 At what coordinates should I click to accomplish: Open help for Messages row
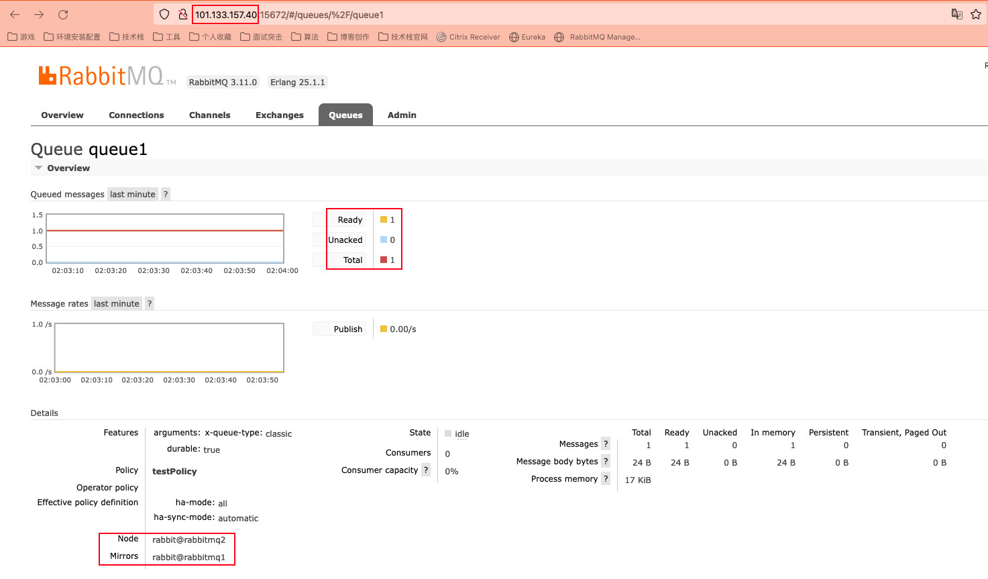pos(606,443)
